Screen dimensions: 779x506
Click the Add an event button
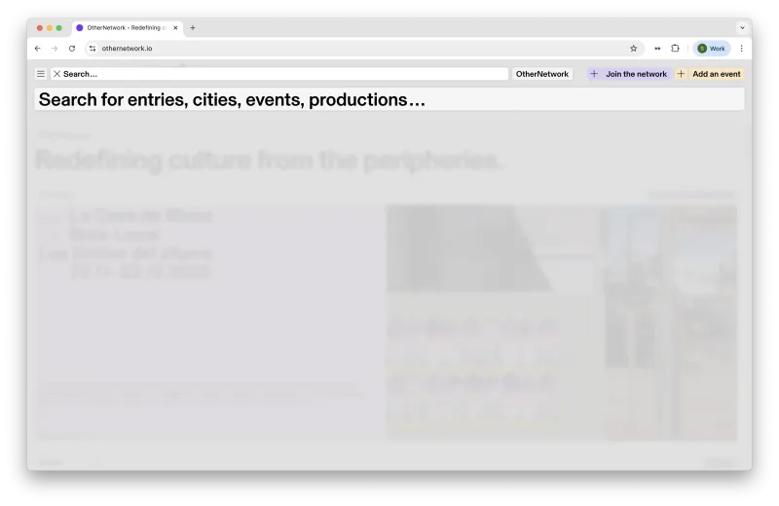coord(710,74)
